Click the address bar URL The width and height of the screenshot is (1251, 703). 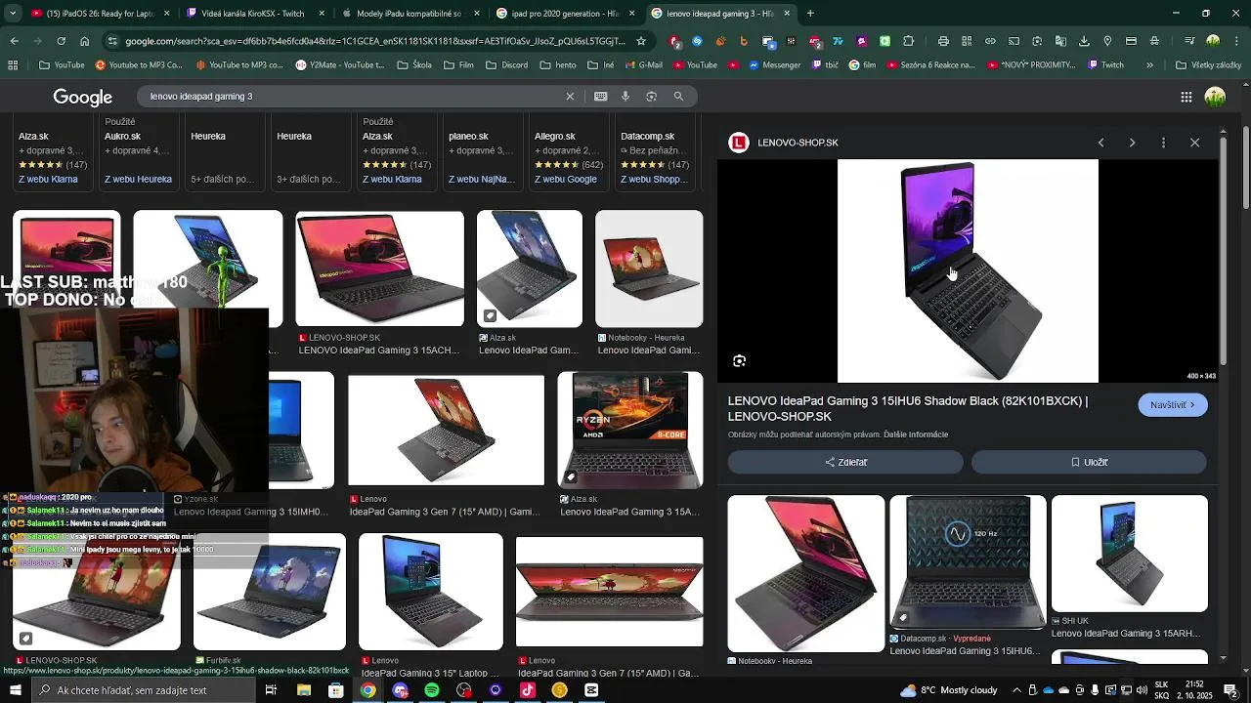(375, 41)
